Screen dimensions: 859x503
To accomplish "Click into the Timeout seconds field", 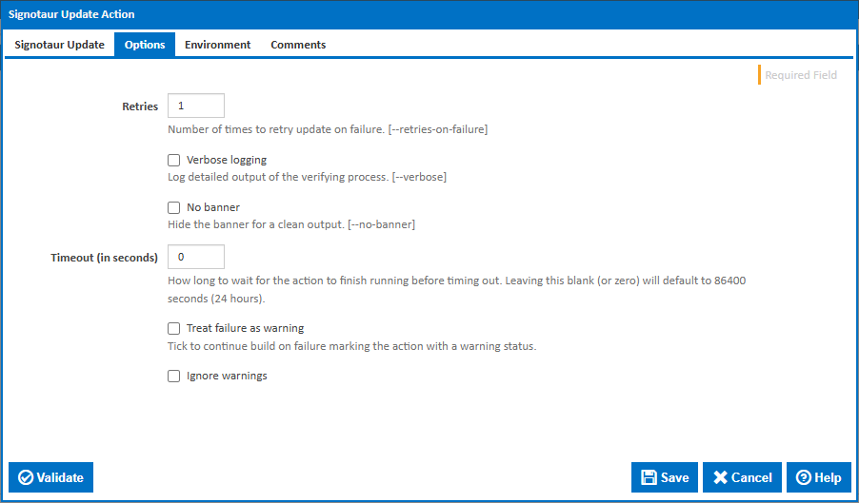I will click(x=196, y=257).
